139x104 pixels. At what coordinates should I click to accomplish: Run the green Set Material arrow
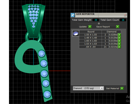[122, 88]
